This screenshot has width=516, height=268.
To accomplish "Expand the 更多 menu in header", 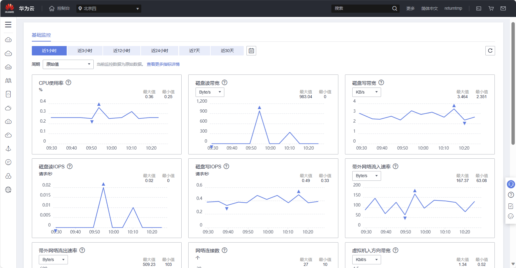I will coord(410,8).
